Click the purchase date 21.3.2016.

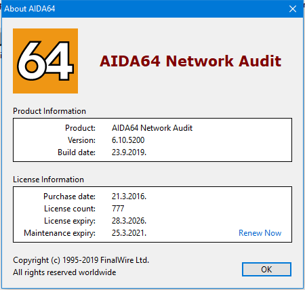click(x=129, y=196)
